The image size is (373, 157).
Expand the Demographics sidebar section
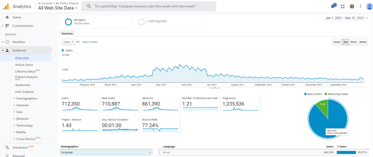26,98
